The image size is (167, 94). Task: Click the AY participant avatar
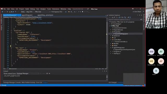(161, 52)
